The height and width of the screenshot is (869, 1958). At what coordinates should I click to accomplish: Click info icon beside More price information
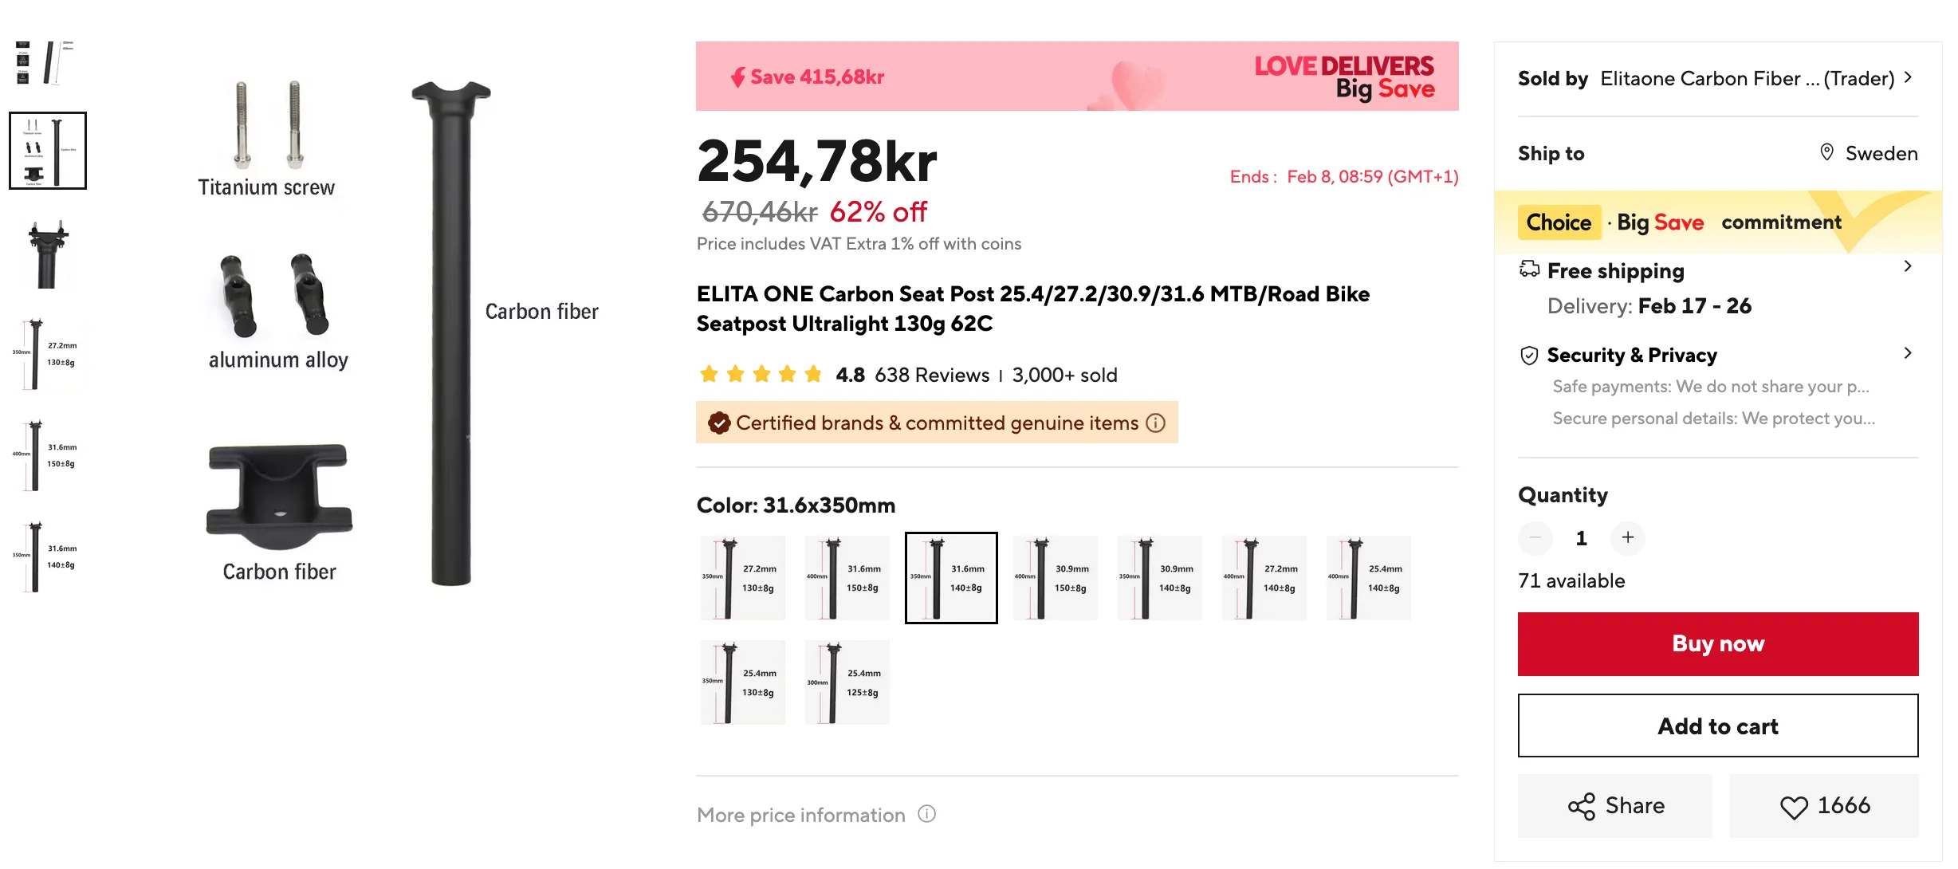click(x=926, y=814)
